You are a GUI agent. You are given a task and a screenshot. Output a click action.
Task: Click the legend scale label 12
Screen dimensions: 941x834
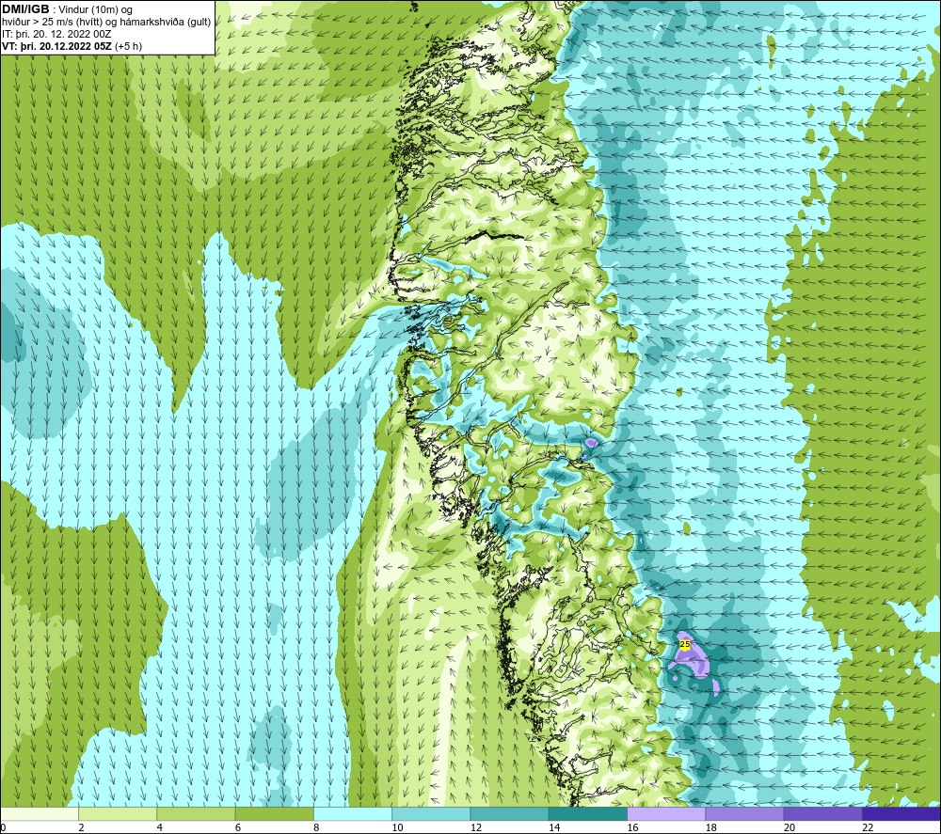pos(476,828)
